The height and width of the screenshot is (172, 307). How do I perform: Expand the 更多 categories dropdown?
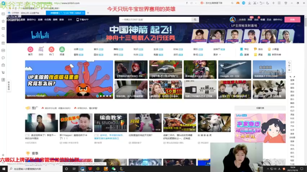pyautogui.click(x=217, y=55)
